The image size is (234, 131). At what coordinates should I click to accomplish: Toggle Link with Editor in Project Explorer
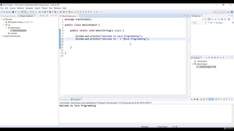(x=44, y=16)
